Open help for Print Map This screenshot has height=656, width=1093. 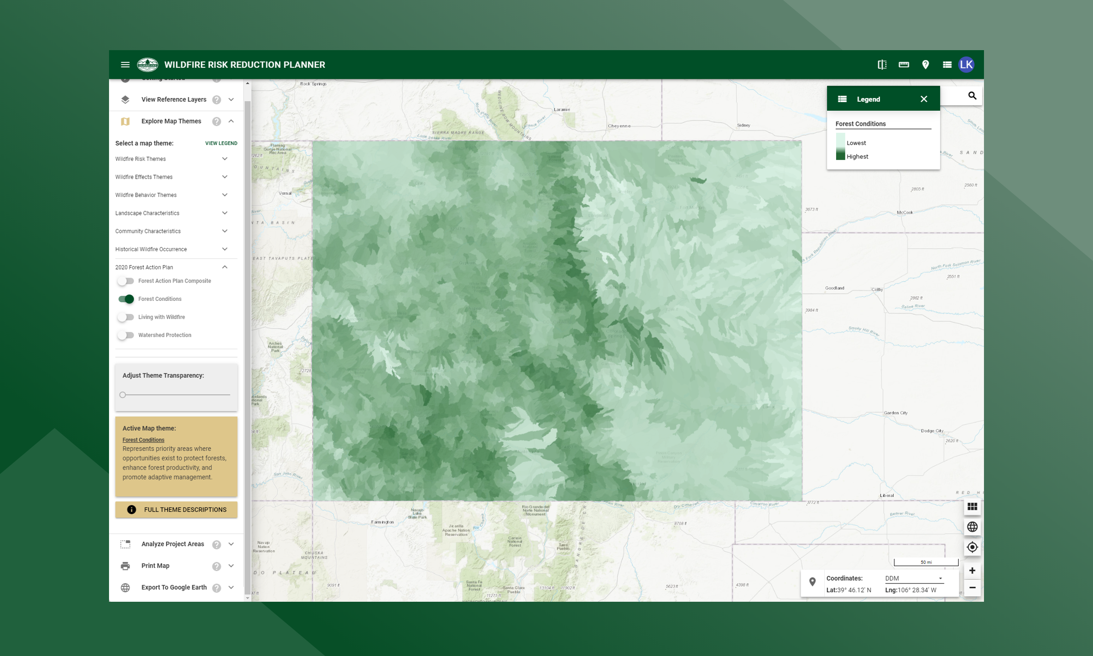click(217, 566)
